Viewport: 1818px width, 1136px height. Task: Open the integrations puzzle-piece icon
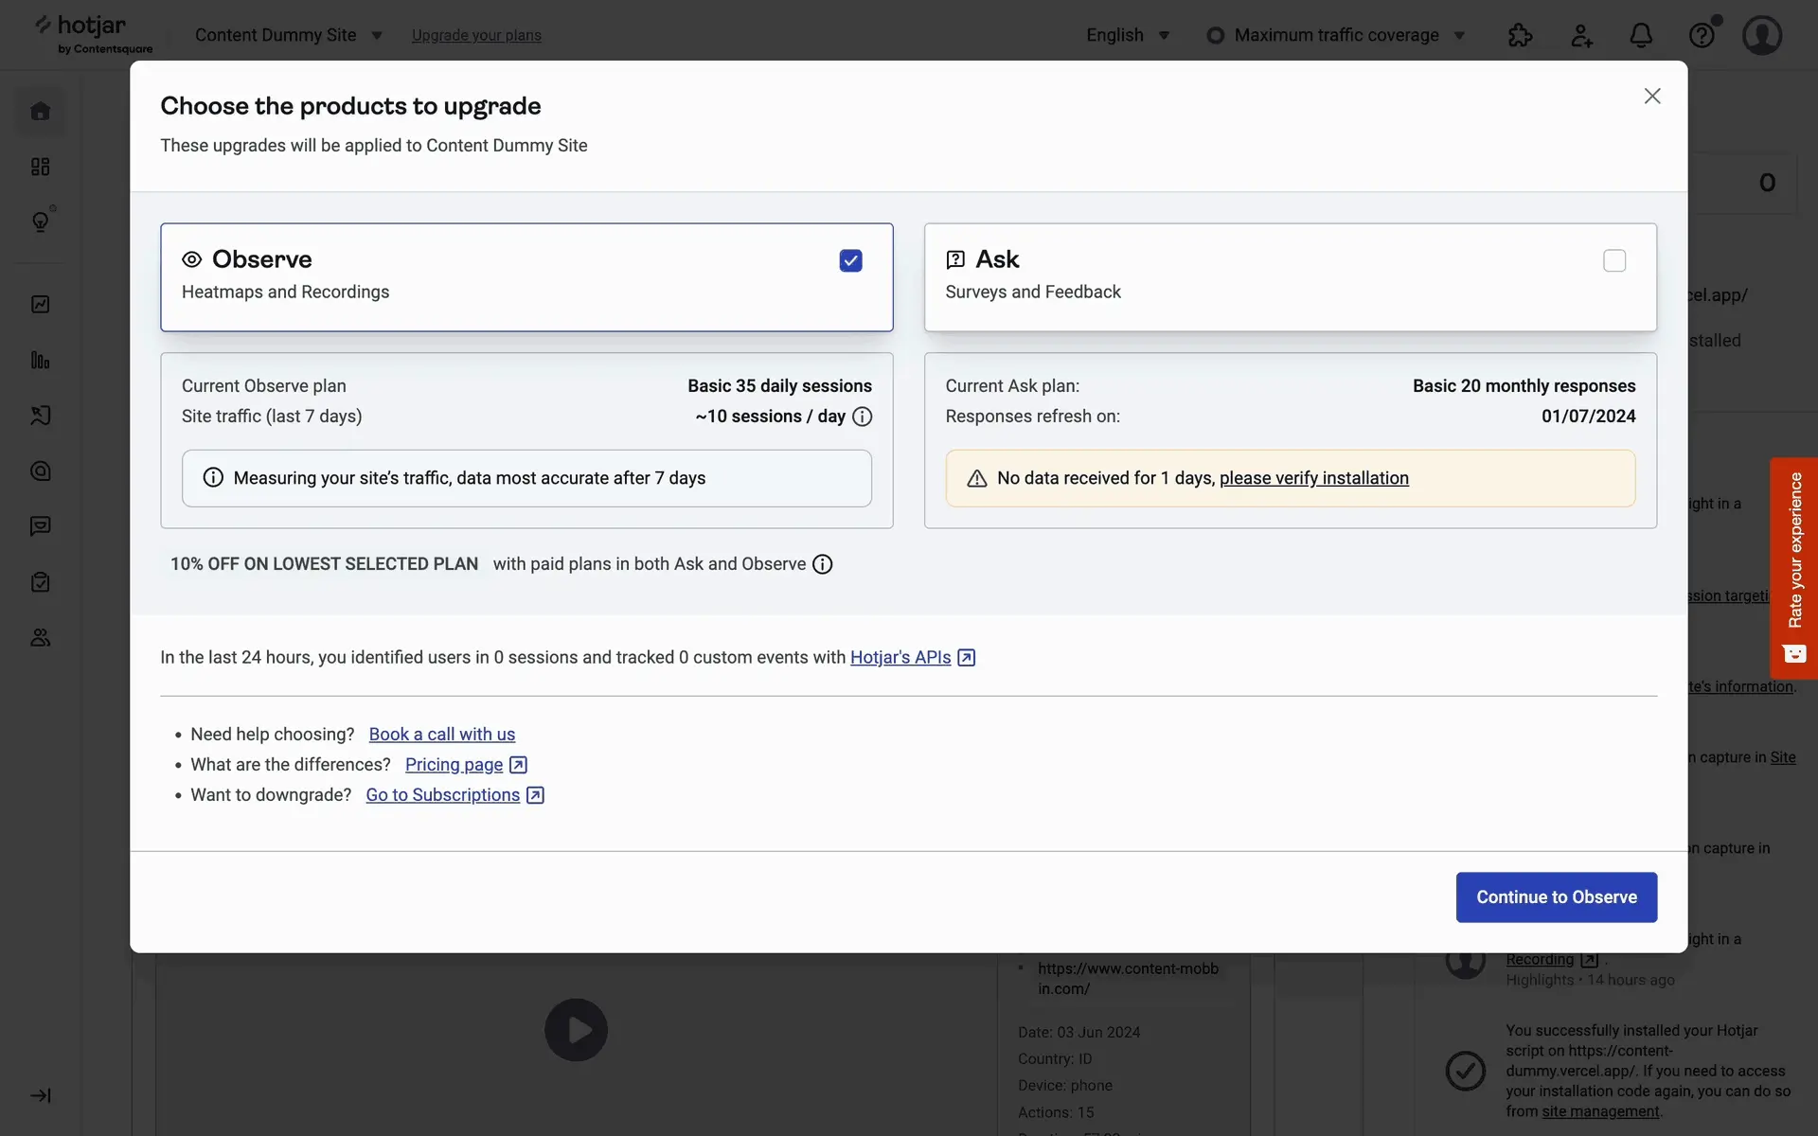(x=1520, y=36)
